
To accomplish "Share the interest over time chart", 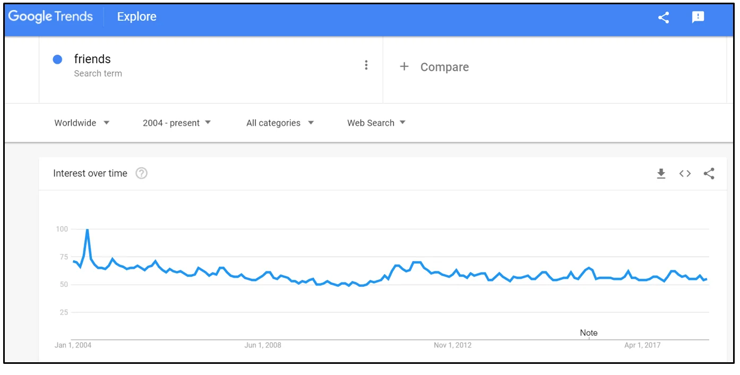I will (x=709, y=173).
